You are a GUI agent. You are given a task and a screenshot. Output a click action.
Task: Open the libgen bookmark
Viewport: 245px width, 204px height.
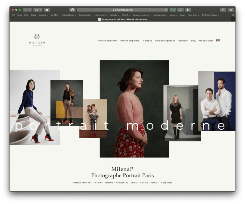[x=182, y=15]
